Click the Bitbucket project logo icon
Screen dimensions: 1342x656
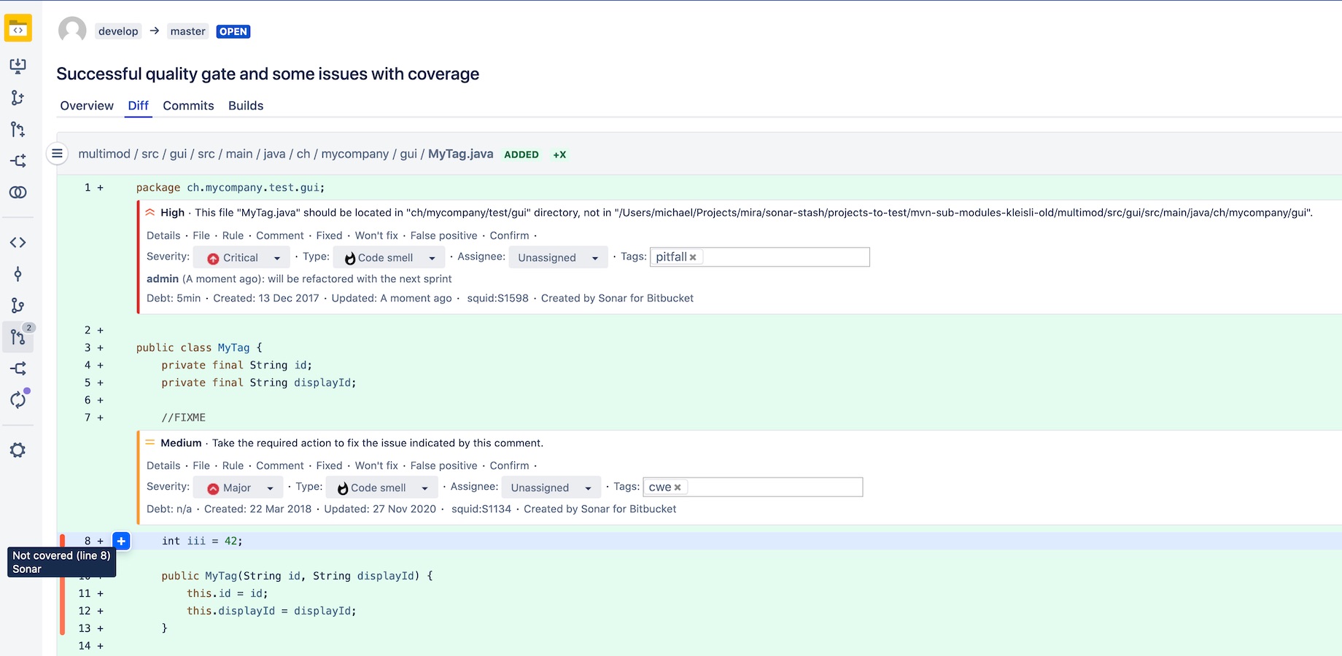pyautogui.click(x=18, y=28)
